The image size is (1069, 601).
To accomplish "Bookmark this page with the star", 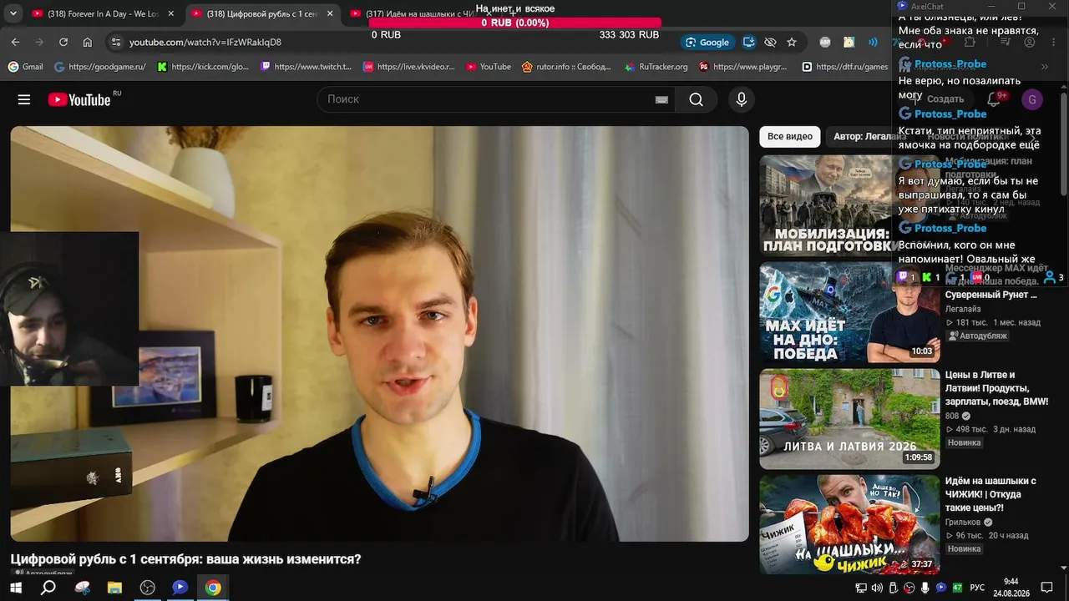I will click(792, 42).
